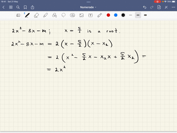Screen dimensions: 177x133
Task: Tap the 19:41 clock in status bar
Action: pos(3,1)
